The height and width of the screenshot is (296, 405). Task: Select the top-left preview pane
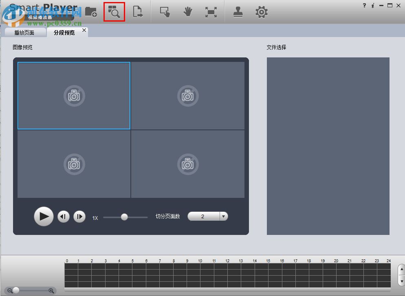click(x=74, y=96)
